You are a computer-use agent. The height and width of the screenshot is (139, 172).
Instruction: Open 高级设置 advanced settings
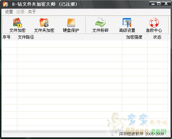[127, 25]
